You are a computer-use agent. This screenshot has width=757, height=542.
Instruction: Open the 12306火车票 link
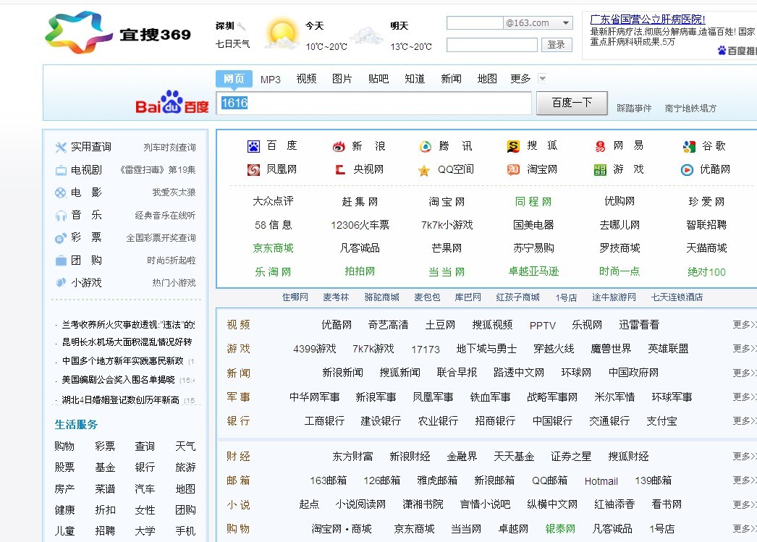[x=360, y=225]
